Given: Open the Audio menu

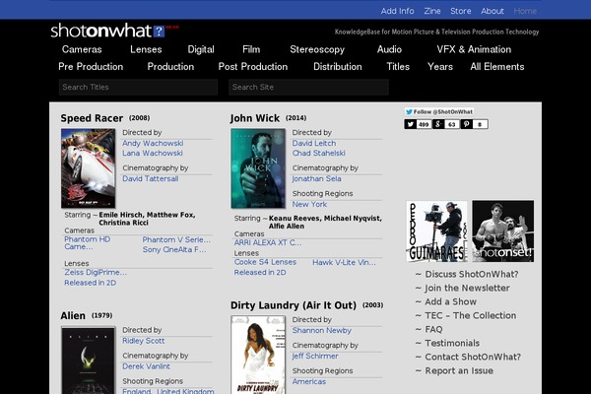Looking at the screenshot, I should tap(389, 49).
